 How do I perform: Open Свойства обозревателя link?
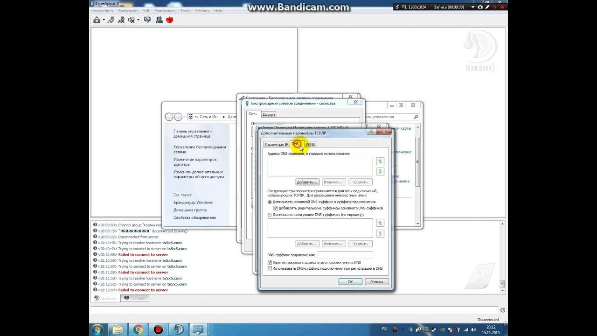point(194,217)
